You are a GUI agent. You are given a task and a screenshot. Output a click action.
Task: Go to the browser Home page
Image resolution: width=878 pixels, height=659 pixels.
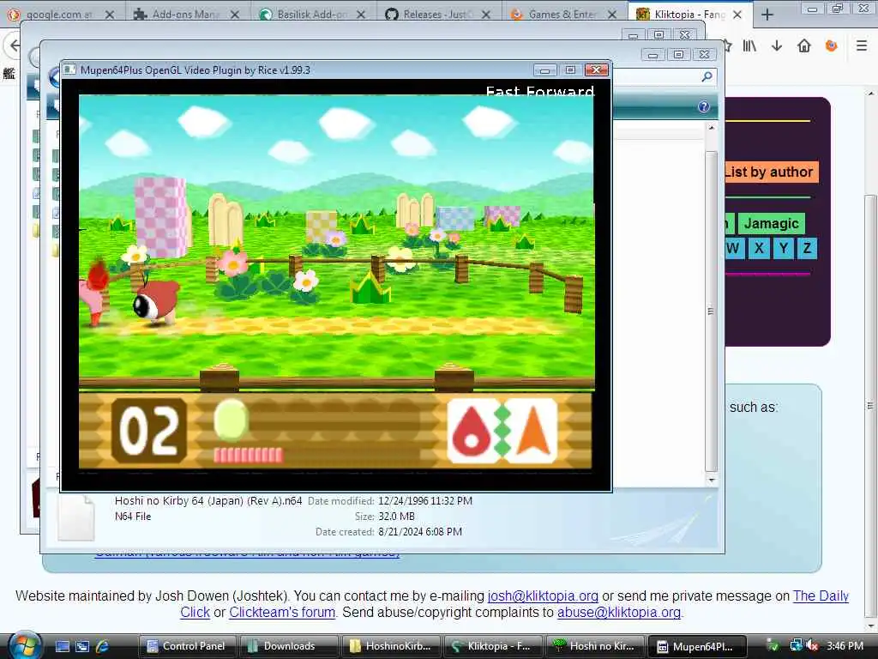coord(804,46)
